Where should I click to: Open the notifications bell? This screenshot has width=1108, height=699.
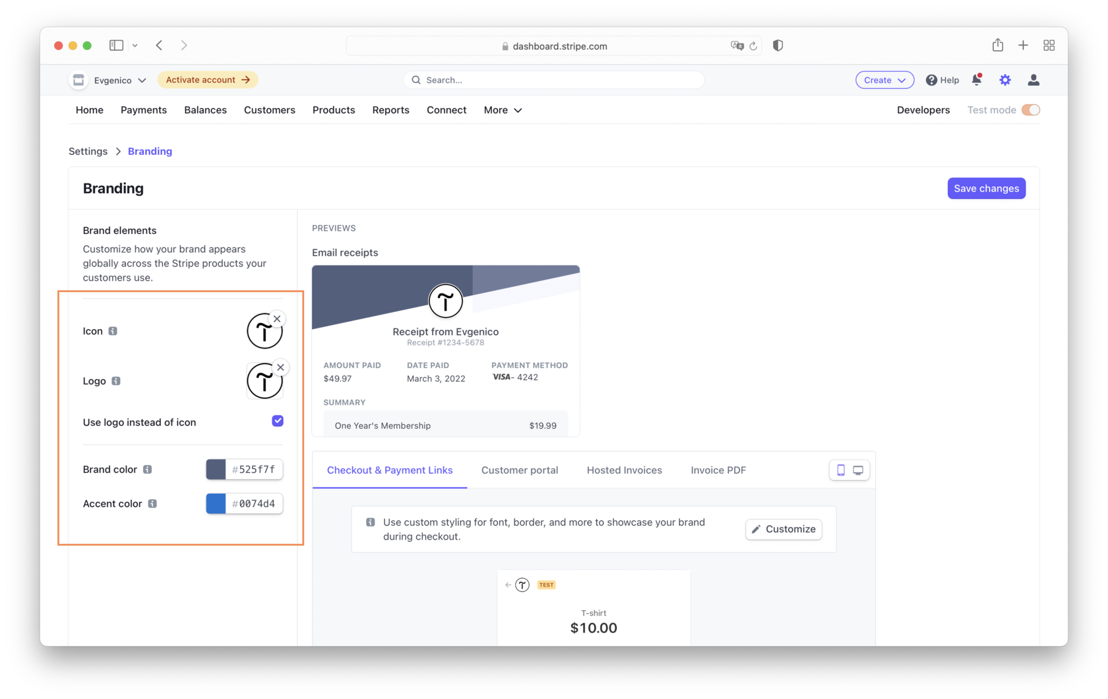977,80
